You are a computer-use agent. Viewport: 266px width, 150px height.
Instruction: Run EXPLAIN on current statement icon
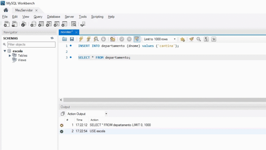pos(96,39)
